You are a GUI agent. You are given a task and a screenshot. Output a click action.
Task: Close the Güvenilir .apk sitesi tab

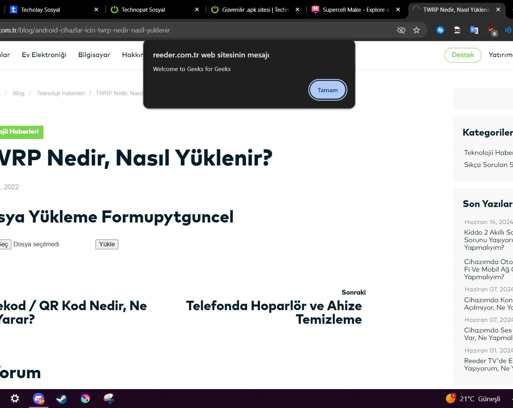(x=297, y=9)
